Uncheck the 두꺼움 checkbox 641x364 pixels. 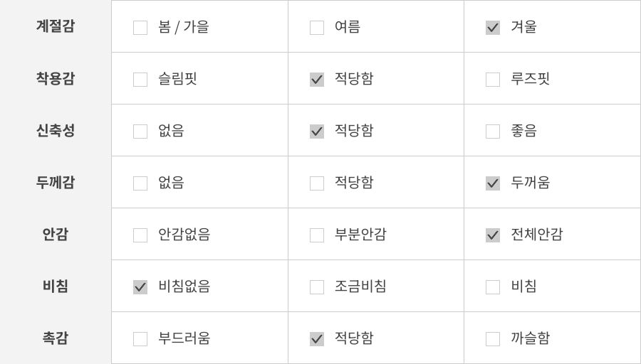coord(493,183)
